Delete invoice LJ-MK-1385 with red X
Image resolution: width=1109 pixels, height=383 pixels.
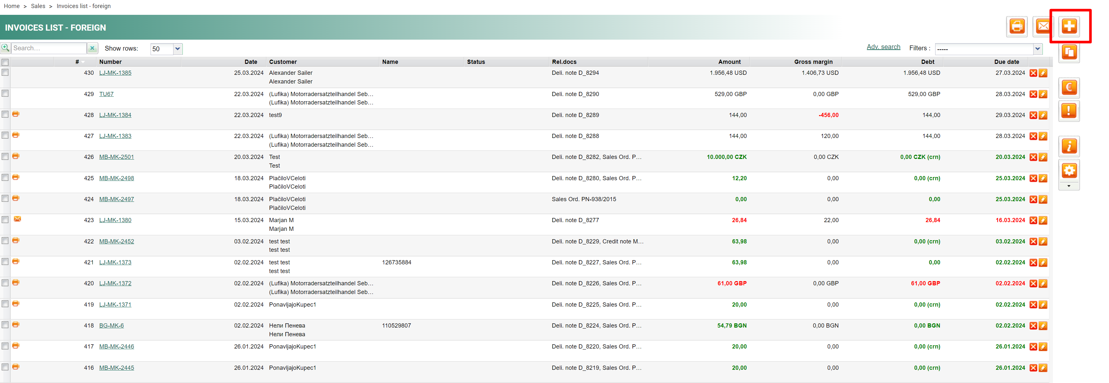[1033, 73]
